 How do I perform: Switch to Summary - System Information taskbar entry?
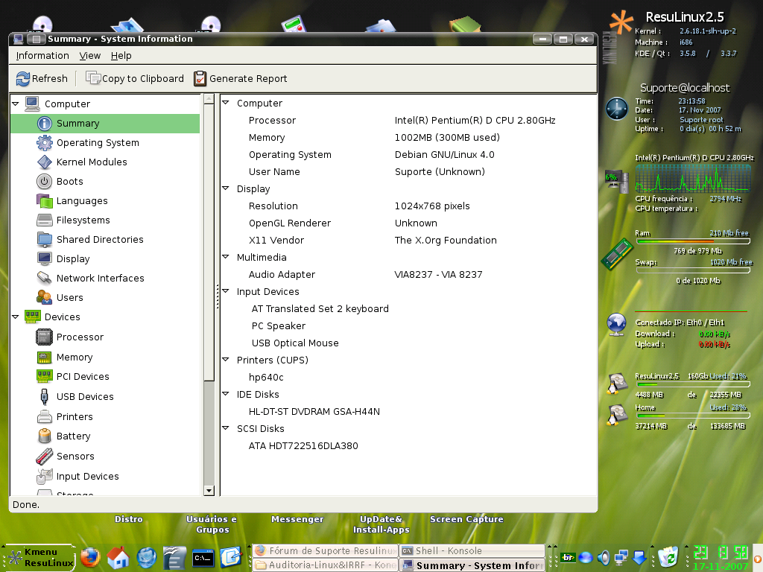pos(472,565)
